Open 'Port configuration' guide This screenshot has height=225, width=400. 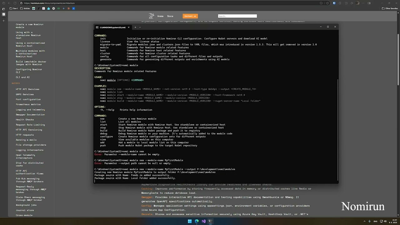[28, 99]
